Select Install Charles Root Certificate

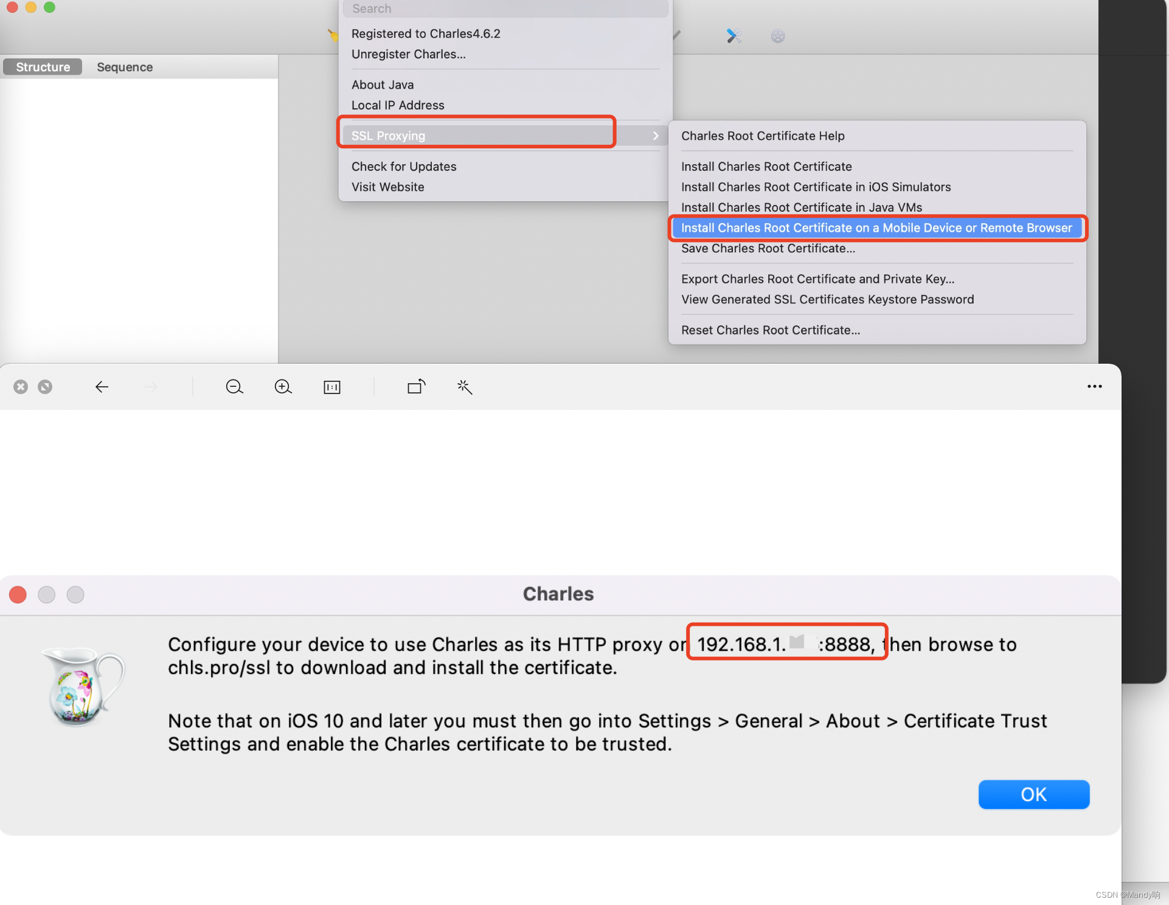[x=877, y=167]
